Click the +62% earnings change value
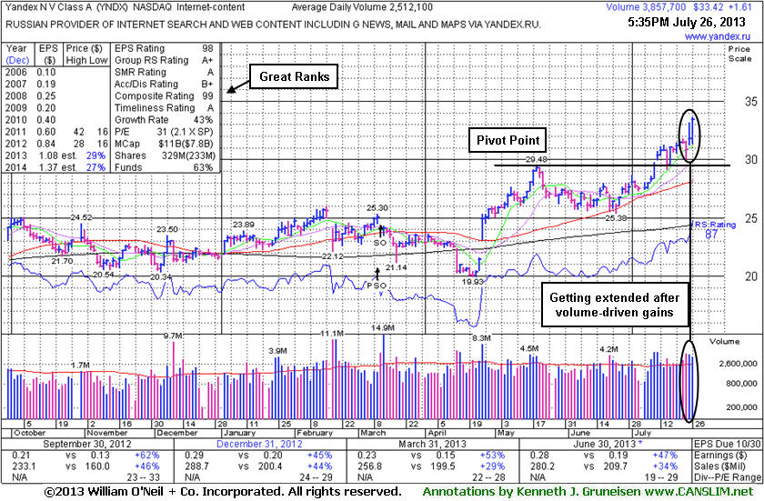764x501 pixels. click(x=147, y=456)
